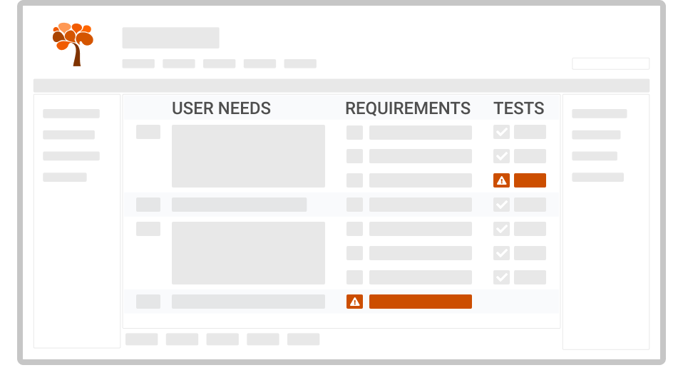Select the first right sidebar item

pyautogui.click(x=600, y=113)
